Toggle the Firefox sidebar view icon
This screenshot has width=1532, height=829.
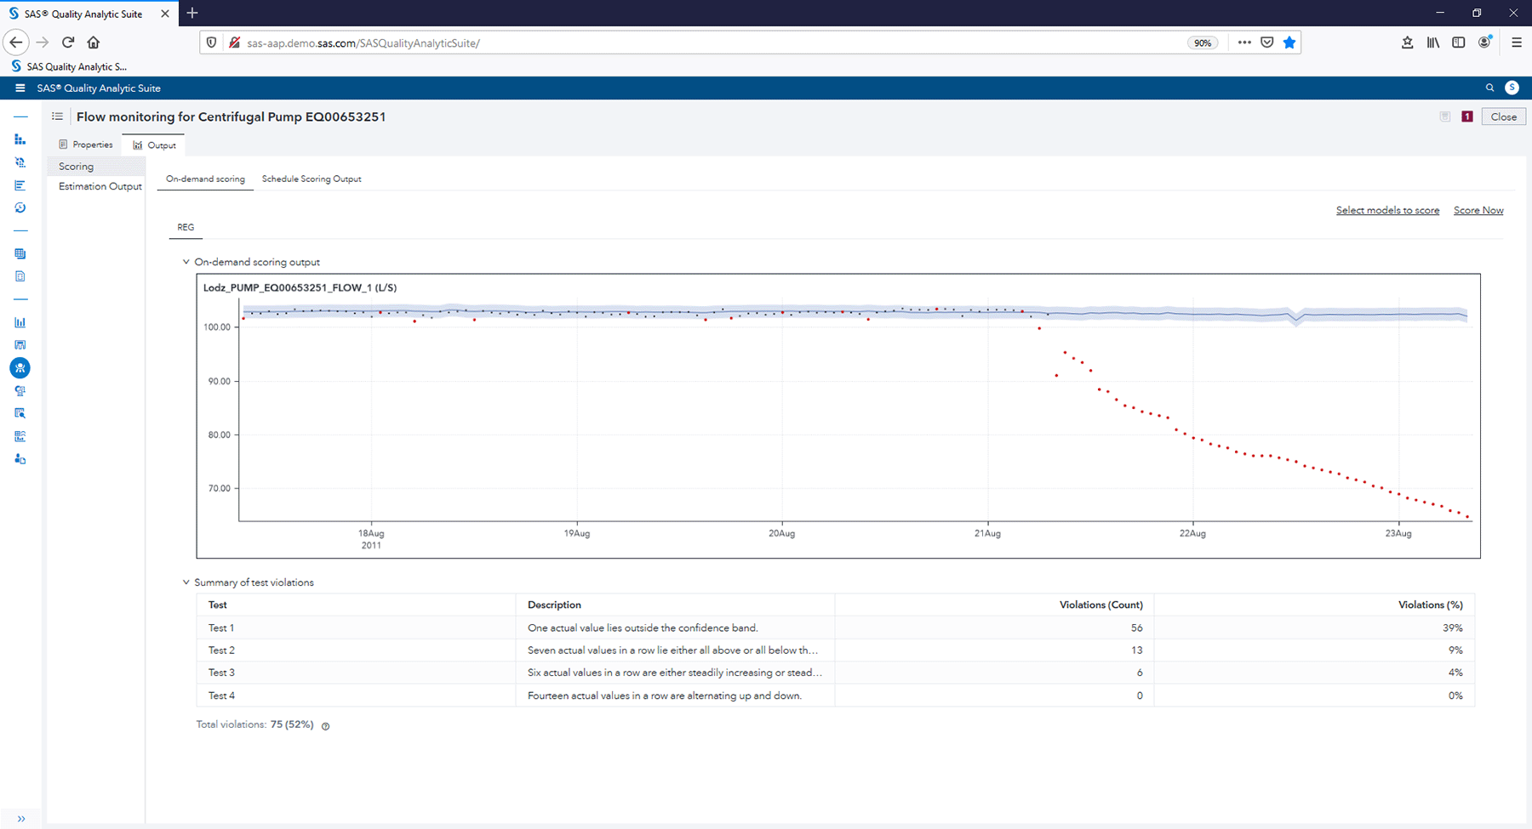tap(1459, 43)
